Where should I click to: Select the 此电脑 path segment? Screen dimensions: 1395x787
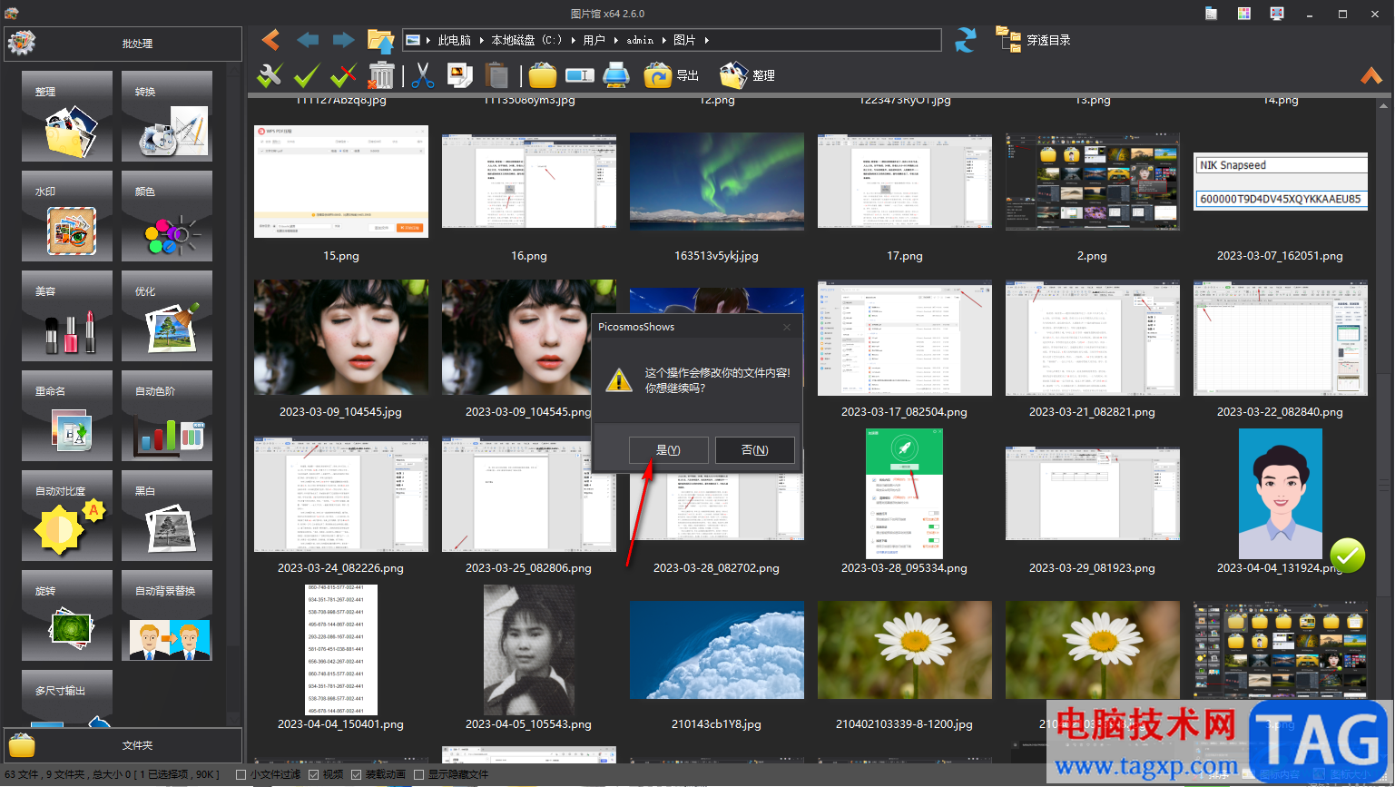(x=455, y=40)
